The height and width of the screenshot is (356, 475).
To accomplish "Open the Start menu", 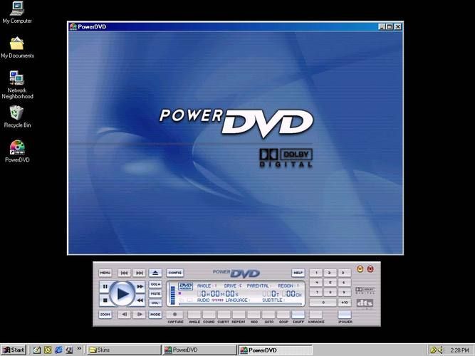I will click(x=14, y=350).
